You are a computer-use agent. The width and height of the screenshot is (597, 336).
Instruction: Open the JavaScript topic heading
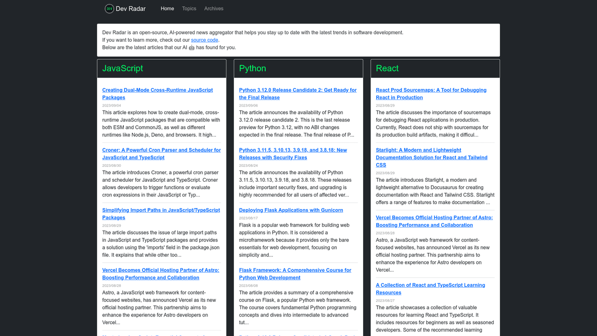122,69
